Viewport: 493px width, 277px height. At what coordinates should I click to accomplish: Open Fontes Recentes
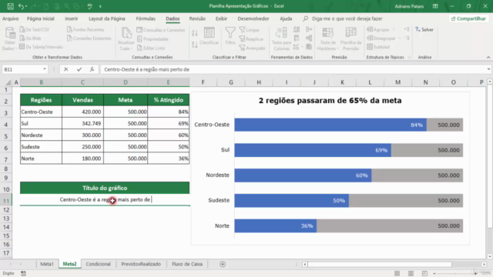[86, 29]
